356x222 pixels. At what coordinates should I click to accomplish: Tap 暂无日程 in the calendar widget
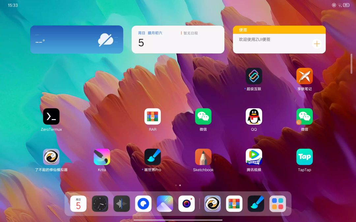[191, 33]
